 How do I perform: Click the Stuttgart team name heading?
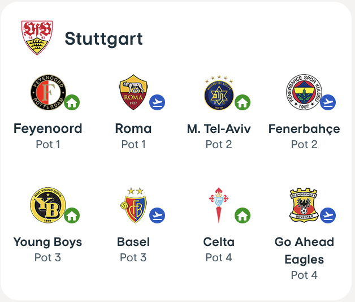tap(103, 38)
